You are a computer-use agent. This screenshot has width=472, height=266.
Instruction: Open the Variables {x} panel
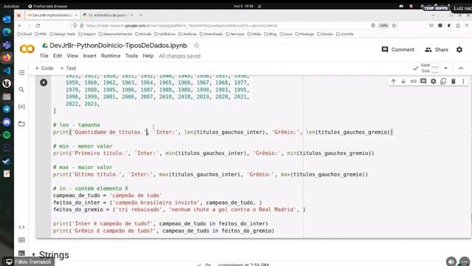[x=21, y=106]
